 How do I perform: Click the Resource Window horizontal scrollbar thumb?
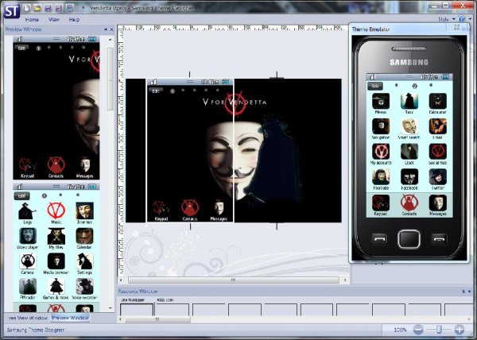(157, 319)
